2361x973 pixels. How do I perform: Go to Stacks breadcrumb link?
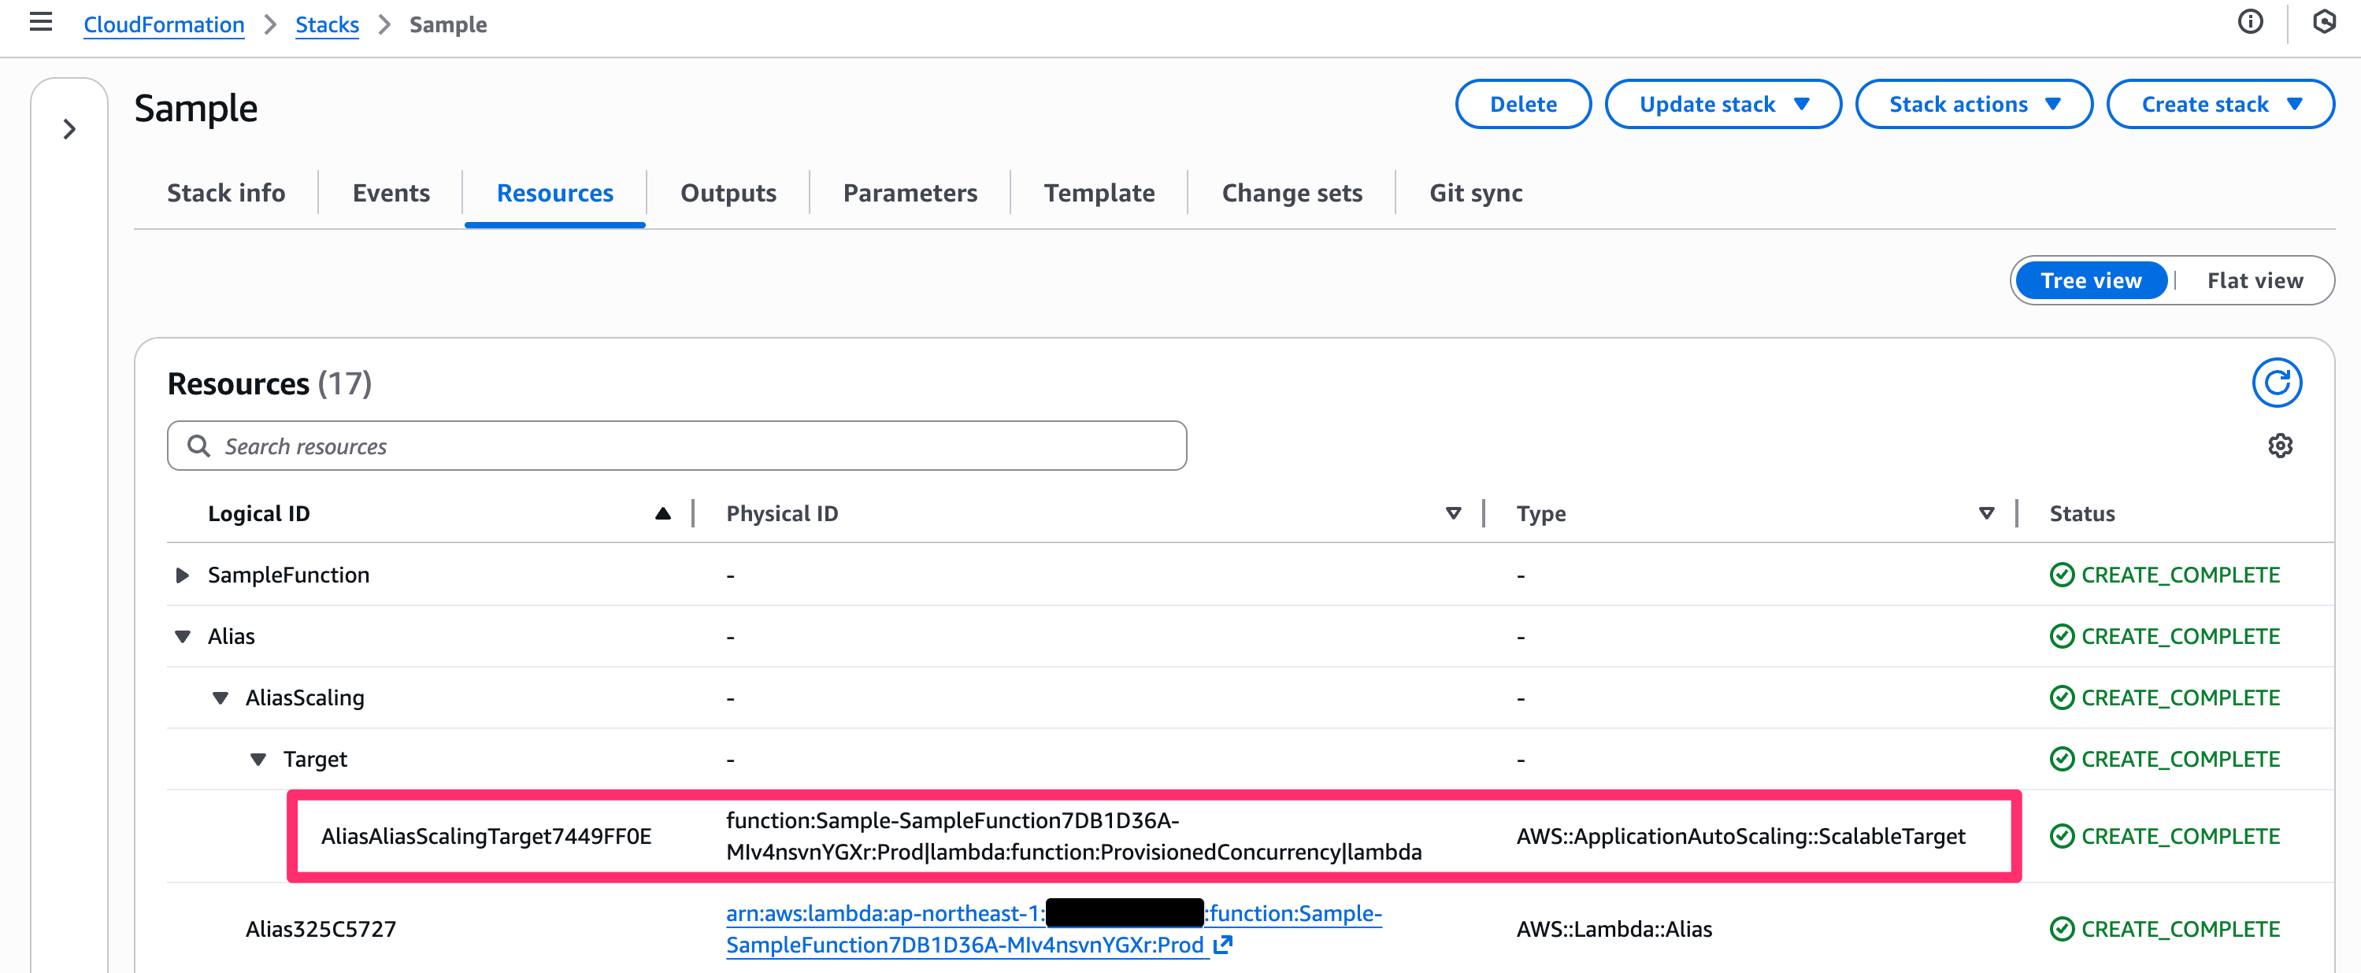tap(326, 24)
